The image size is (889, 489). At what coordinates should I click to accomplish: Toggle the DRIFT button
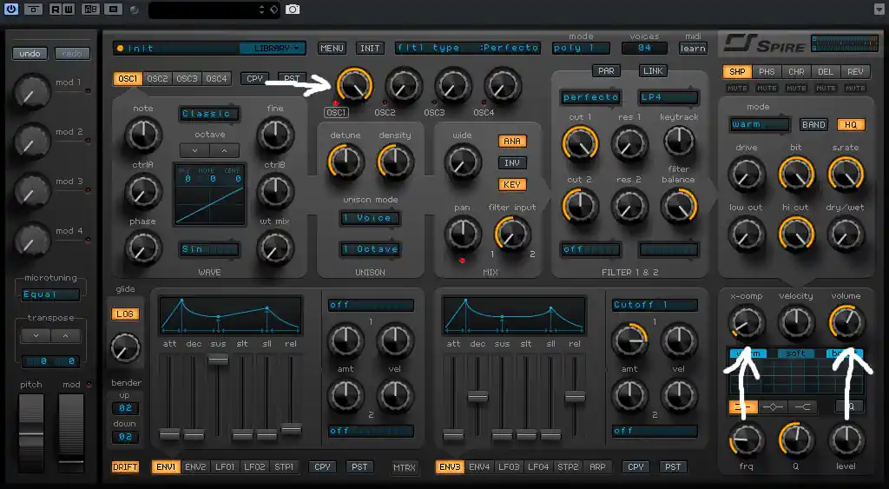click(x=125, y=467)
